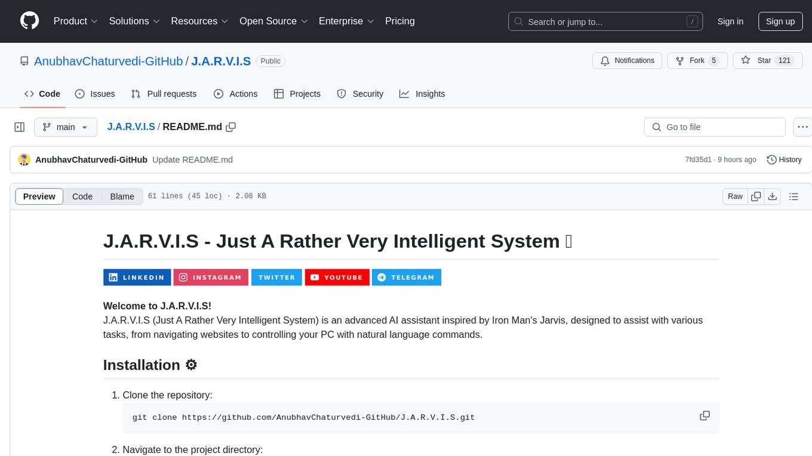This screenshot has width=812, height=456.
Task: Open commit 7fd35d1
Action: 698,159
